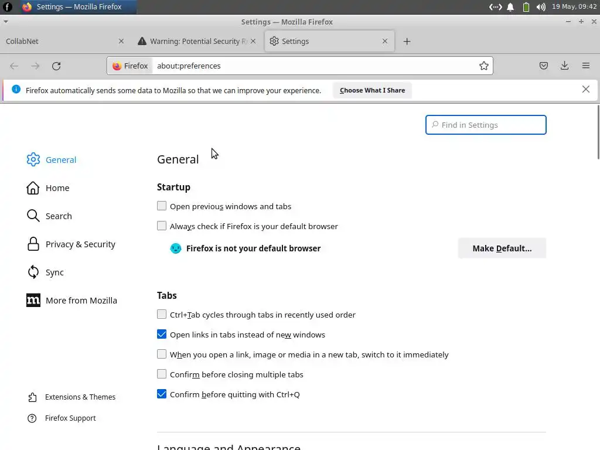
Task: Open the Save to Pocket icon
Action: (543, 66)
